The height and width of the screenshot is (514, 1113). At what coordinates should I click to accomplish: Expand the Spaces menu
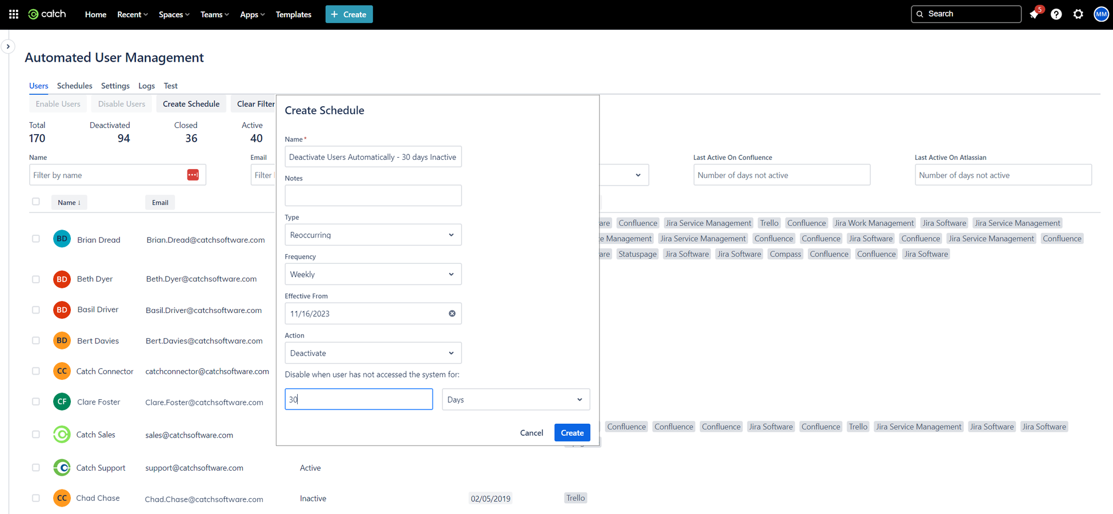click(174, 14)
